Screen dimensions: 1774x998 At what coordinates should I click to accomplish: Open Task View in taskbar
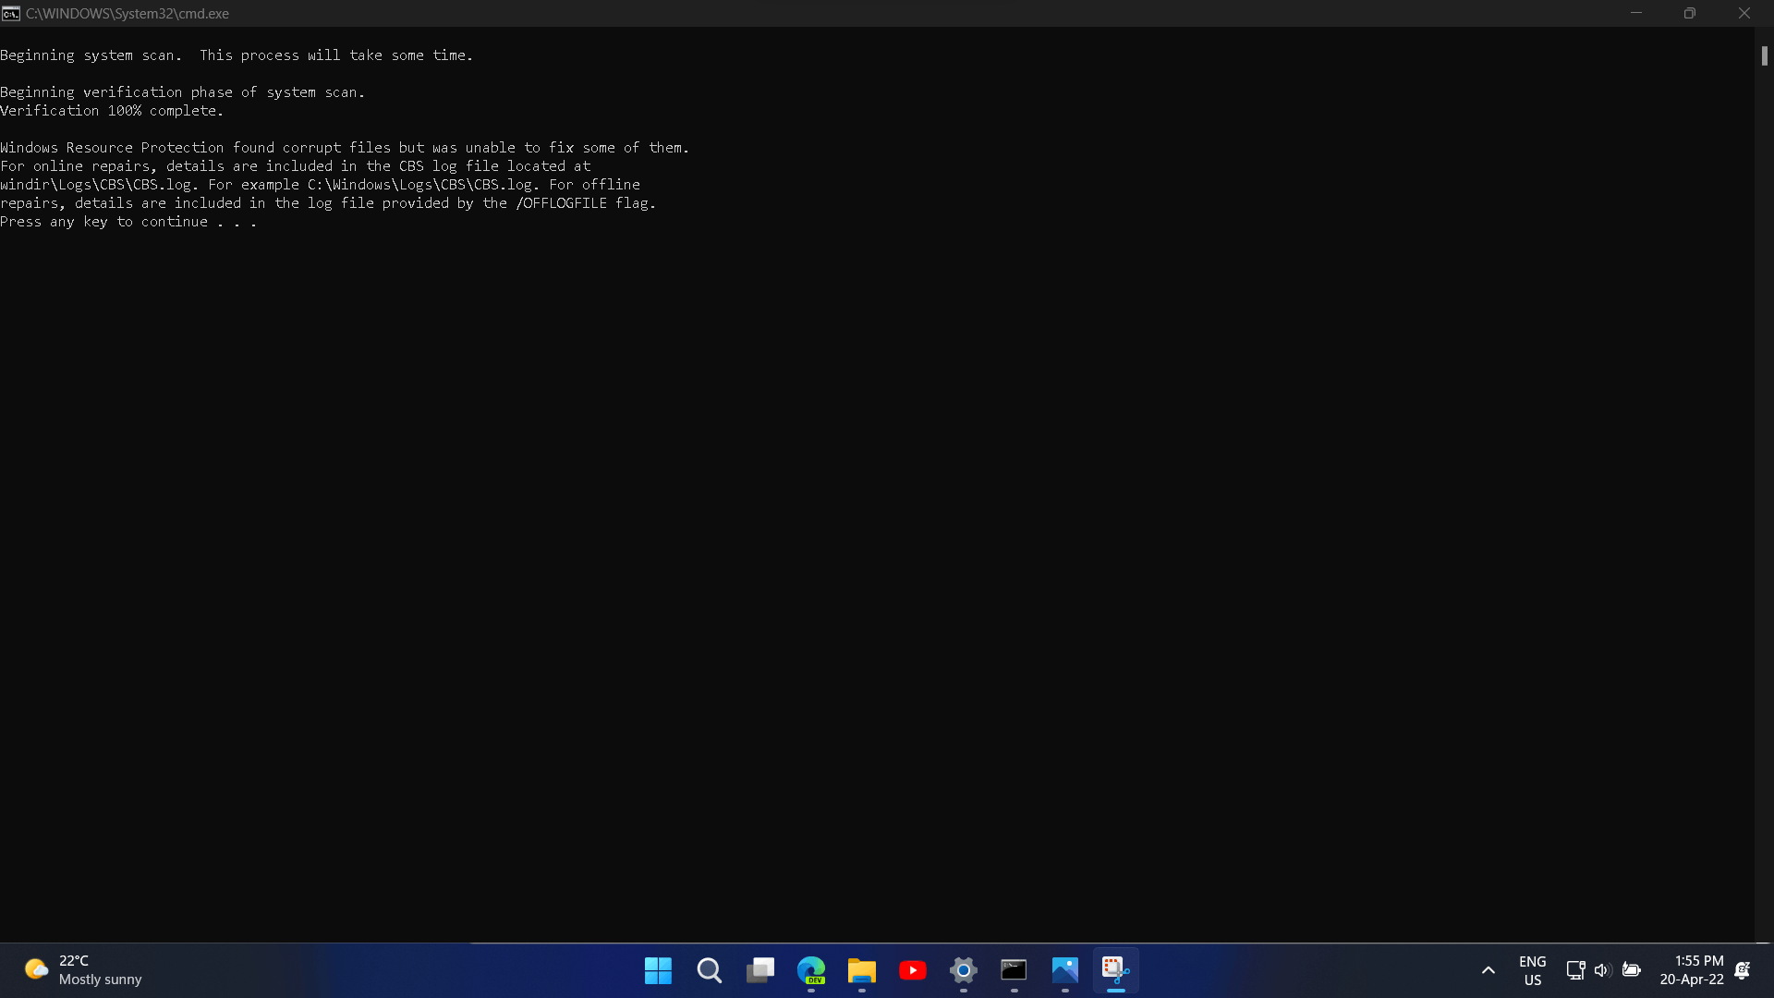pyautogui.click(x=759, y=970)
